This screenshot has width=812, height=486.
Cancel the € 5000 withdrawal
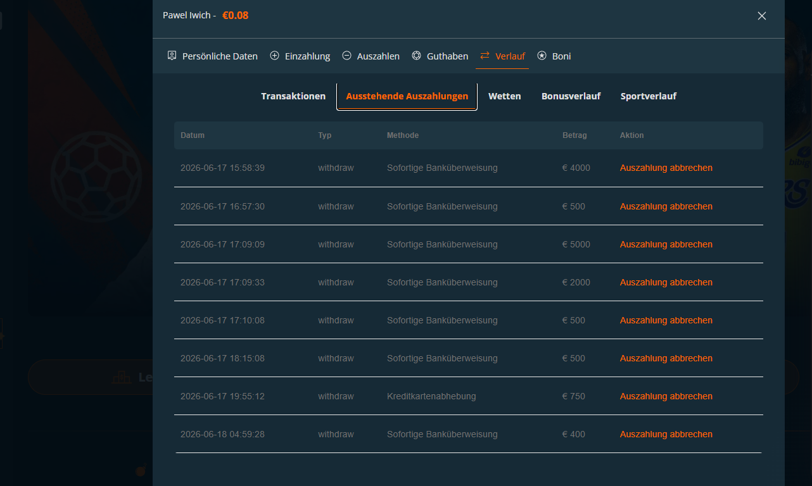666,245
